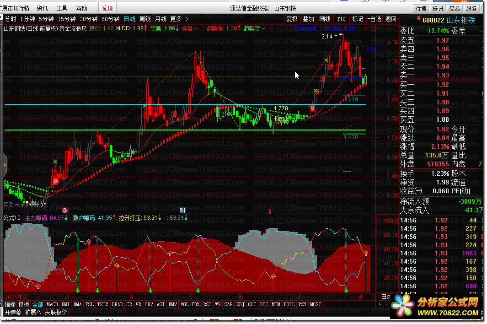Click the red 多 signal badge near 1.770
The image size is (487, 324).
[312, 108]
